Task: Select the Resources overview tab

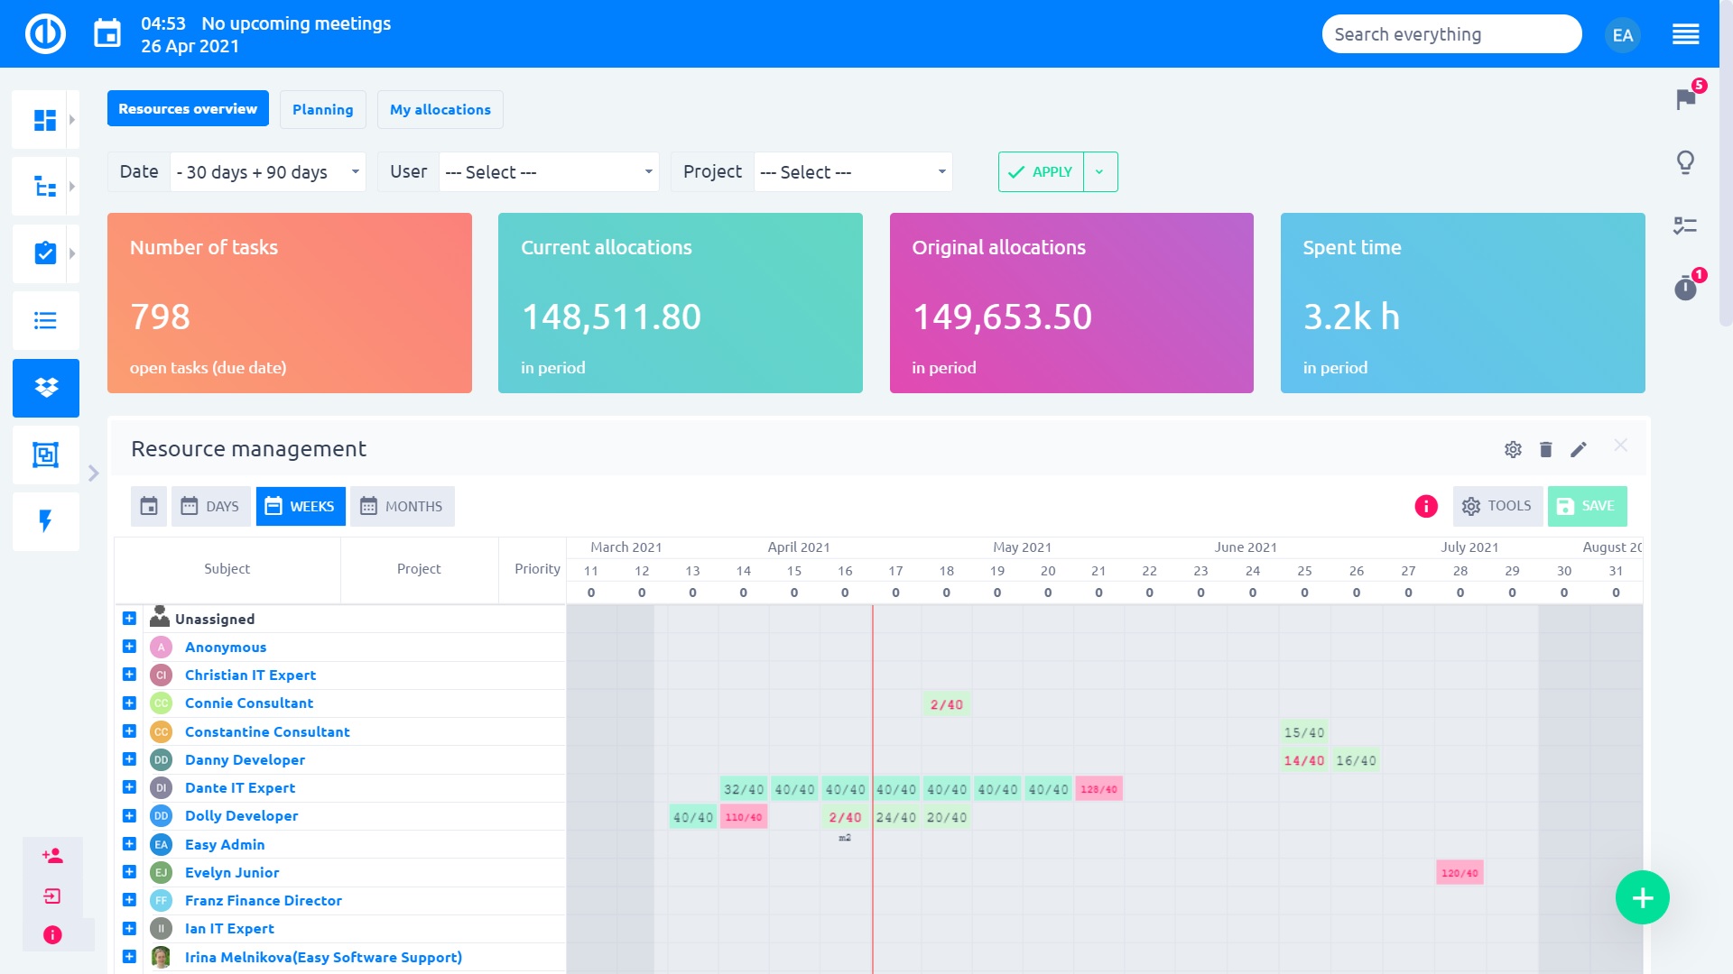Action: (188, 109)
